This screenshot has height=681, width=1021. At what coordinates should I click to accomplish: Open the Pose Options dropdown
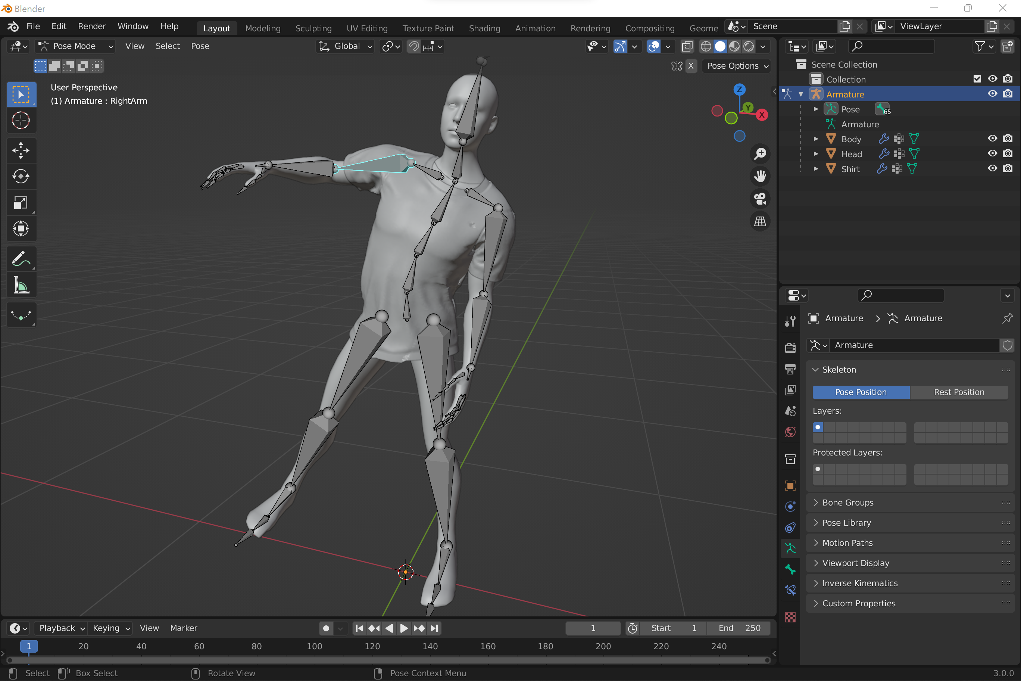pyautogui.click(x=737, y=66)
